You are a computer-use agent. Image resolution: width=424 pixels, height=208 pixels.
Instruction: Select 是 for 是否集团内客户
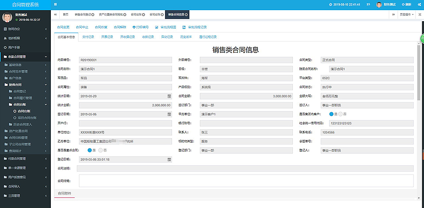332,114
